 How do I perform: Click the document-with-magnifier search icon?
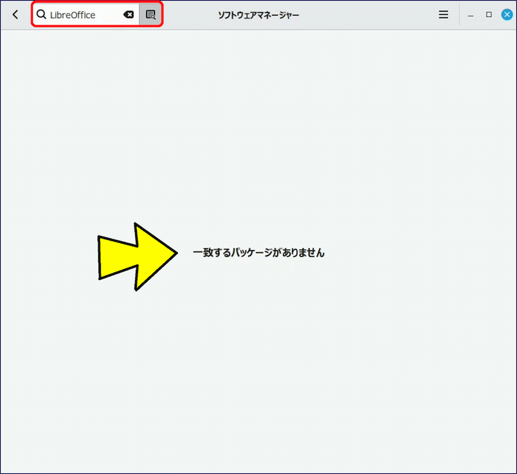tap(150, 14)
